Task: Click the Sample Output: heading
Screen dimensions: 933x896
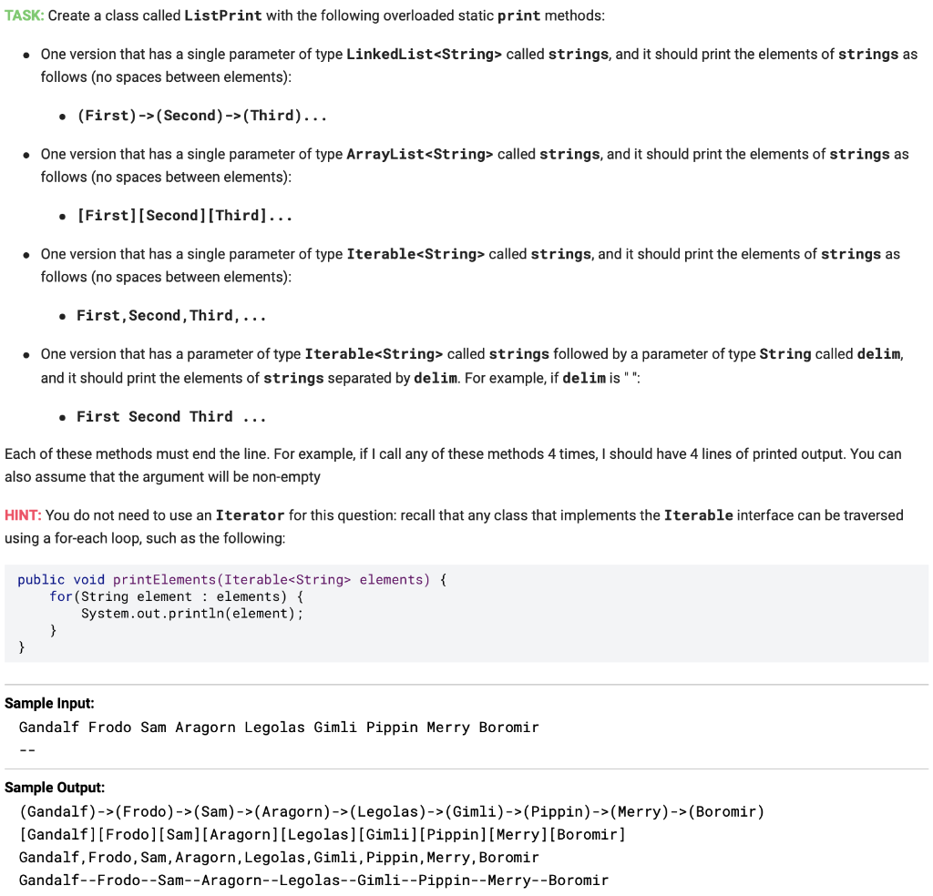Action: click(x=55, y=788)
